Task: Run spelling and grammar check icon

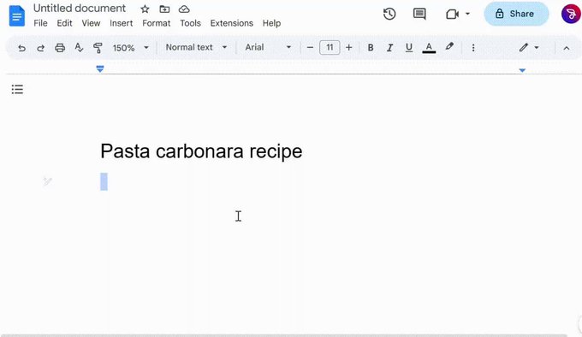Action: click(x=79, y=47)
